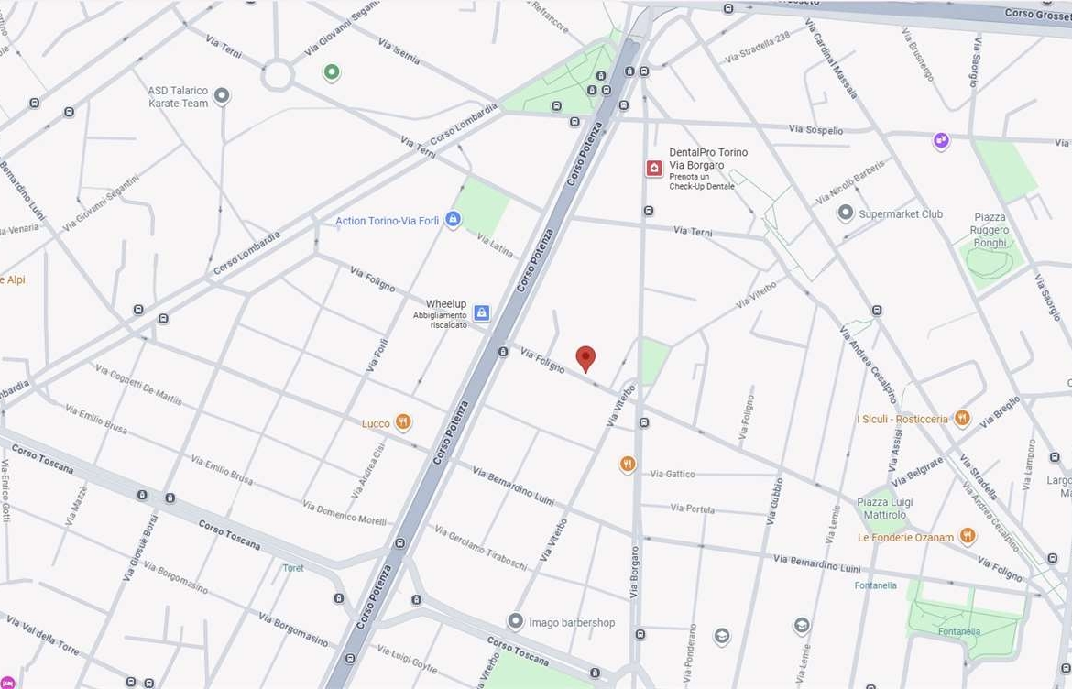1072x689 pixels.
Task: Click the Piazza Ruggero Bonghi label
Action: click(x=990, y=230)
